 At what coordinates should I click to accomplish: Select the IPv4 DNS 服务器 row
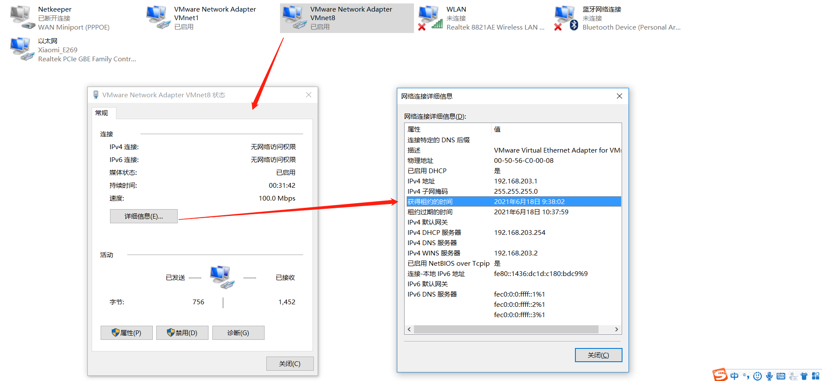pos(513,243)
